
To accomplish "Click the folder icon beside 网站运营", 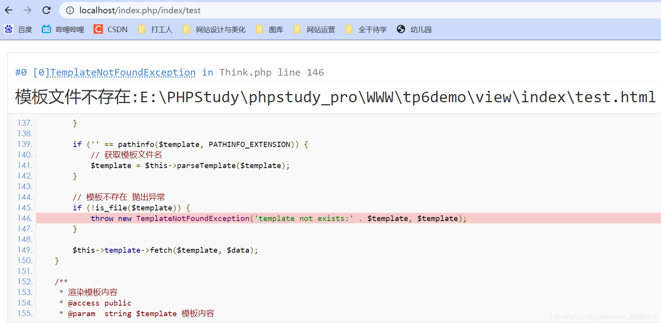I will coord(297,29).
